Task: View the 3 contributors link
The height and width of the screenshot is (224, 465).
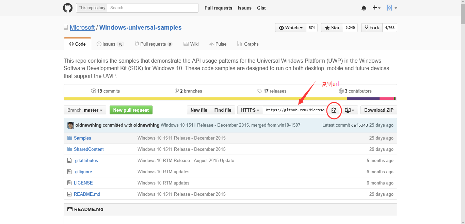Action: pyautogui.click(x=355, y=91)
